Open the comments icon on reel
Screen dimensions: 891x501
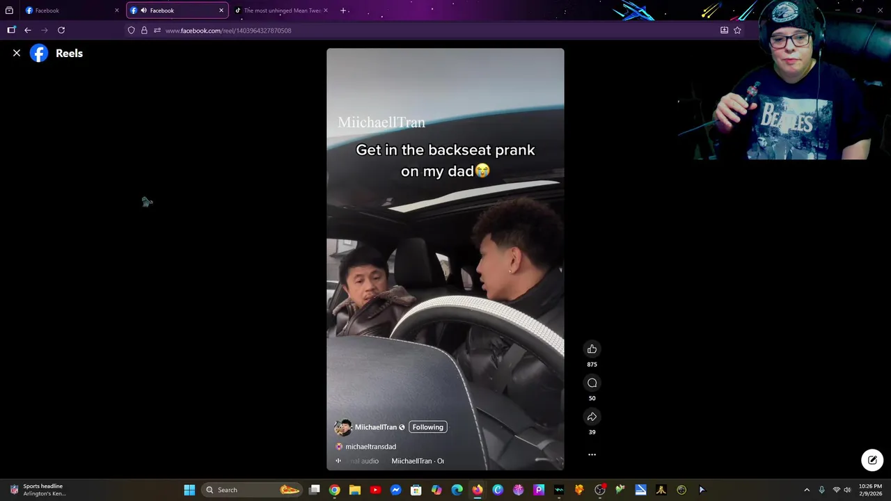[592, 383]
